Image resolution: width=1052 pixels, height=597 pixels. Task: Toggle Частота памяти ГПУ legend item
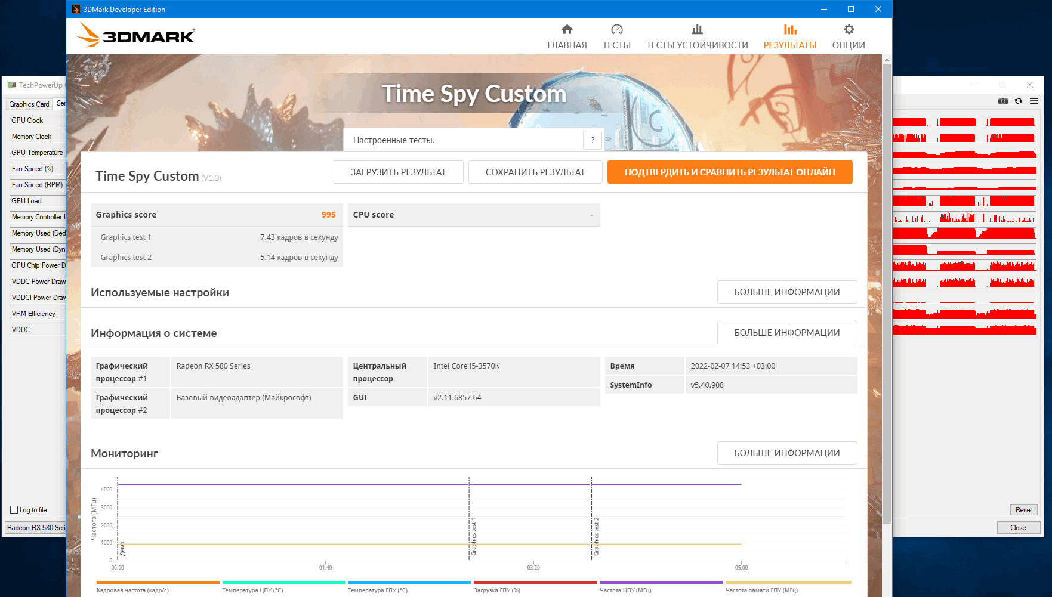(788, 587)
